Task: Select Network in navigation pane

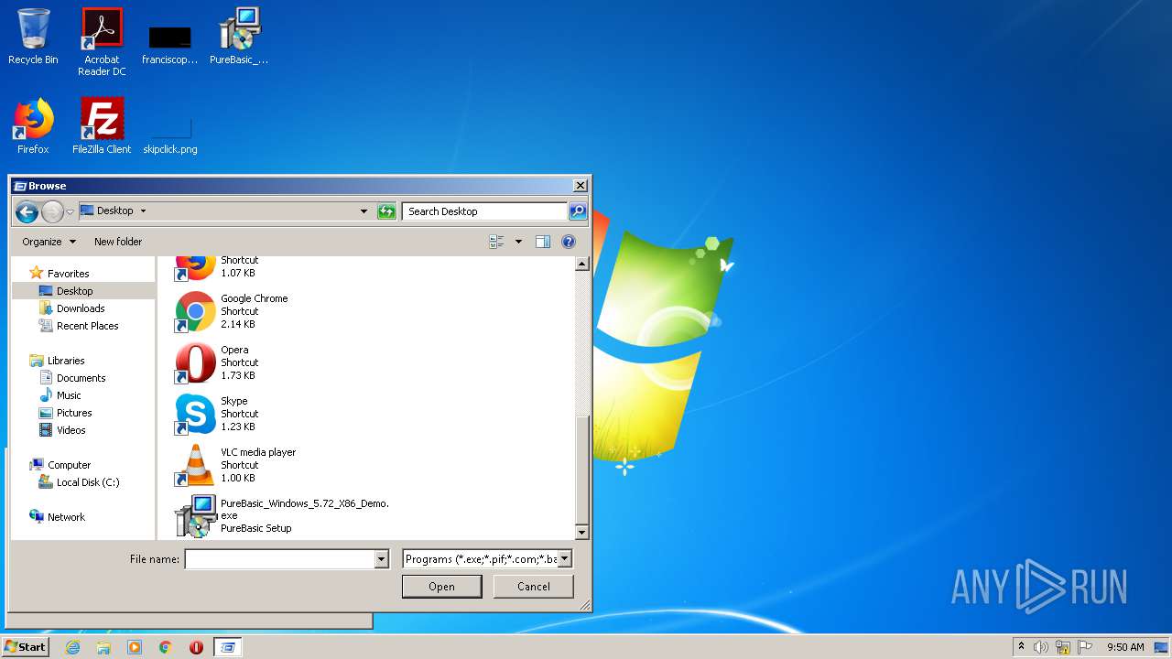Action: click(x=66, y=517)
